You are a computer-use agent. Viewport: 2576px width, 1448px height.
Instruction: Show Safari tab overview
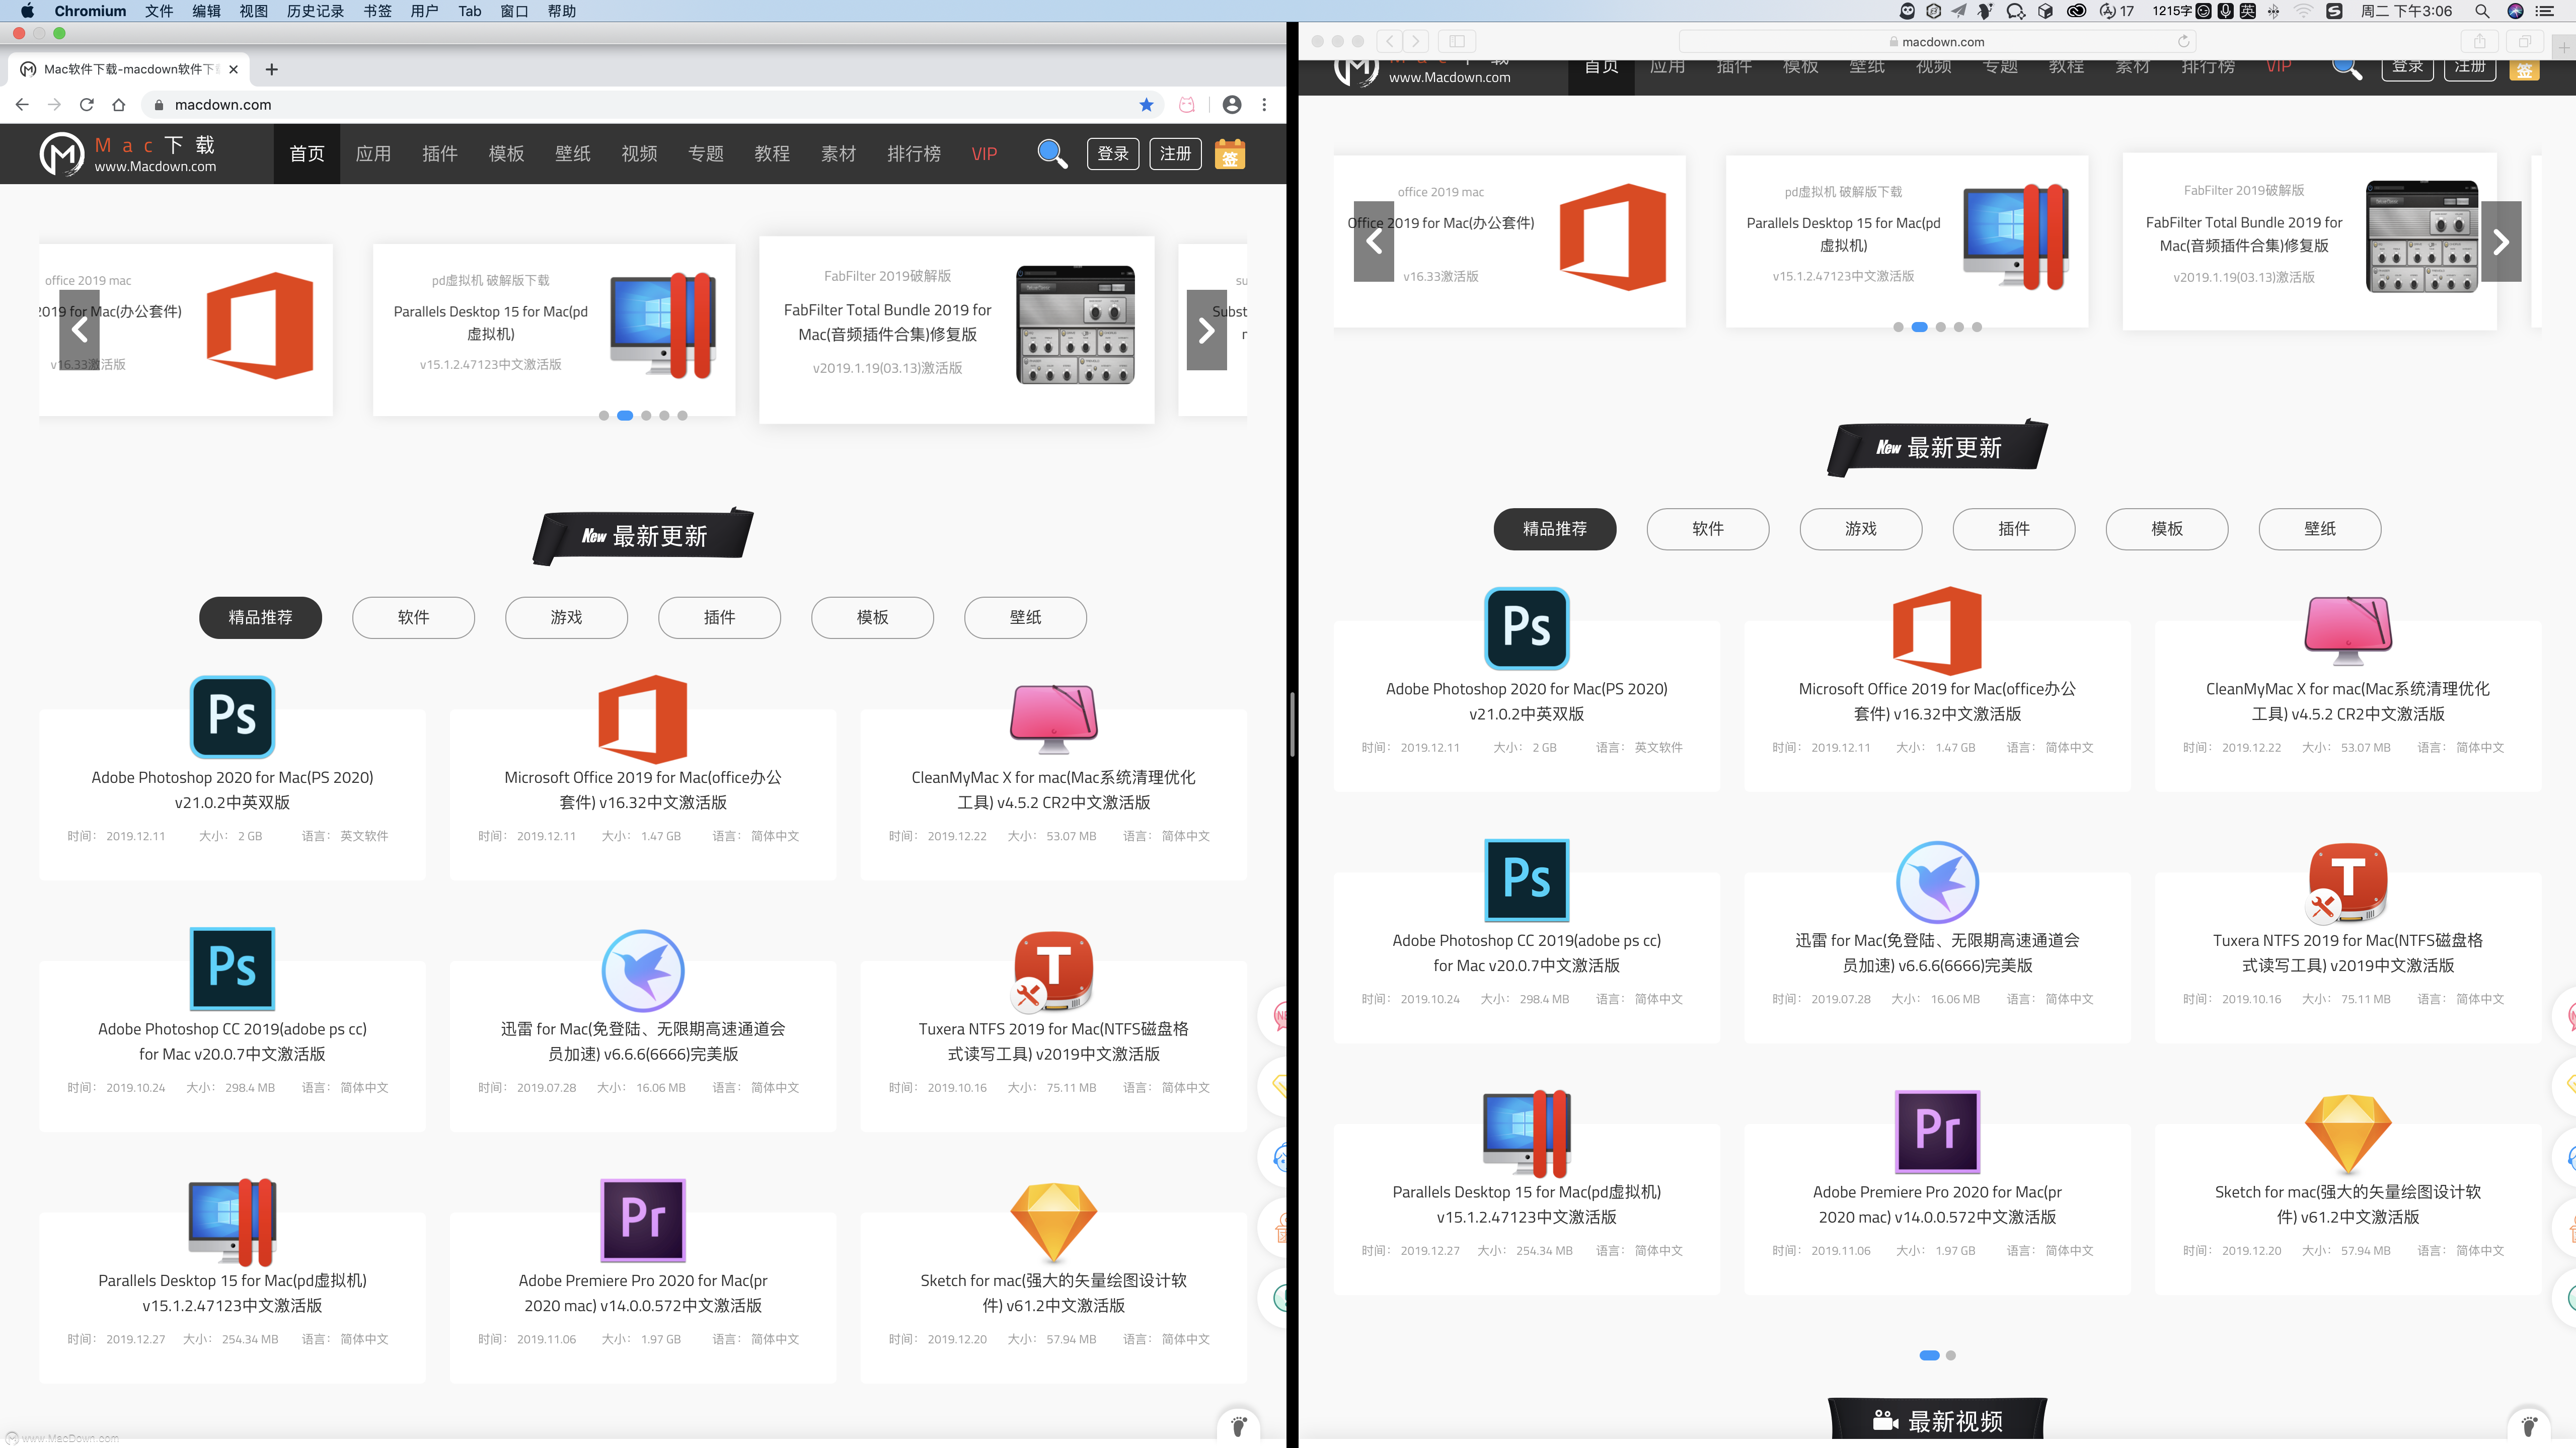(2524, 41)
